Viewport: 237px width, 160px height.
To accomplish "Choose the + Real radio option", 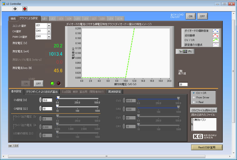I will pyautogui.click(x=194, y=102).
